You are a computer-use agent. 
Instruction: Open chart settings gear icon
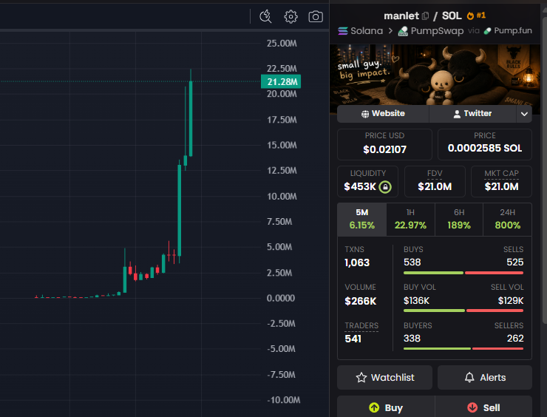pyautogui.click(x=291, y=16)
